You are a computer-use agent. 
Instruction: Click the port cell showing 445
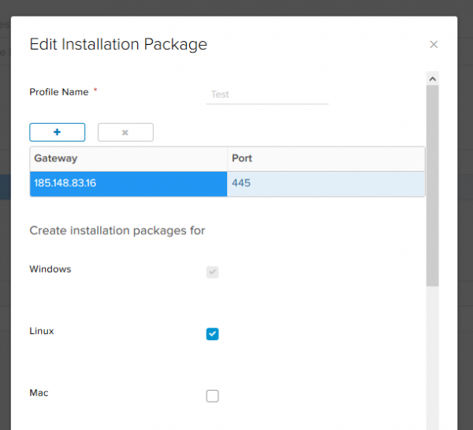pyautogui.click(x=326, y=183)
